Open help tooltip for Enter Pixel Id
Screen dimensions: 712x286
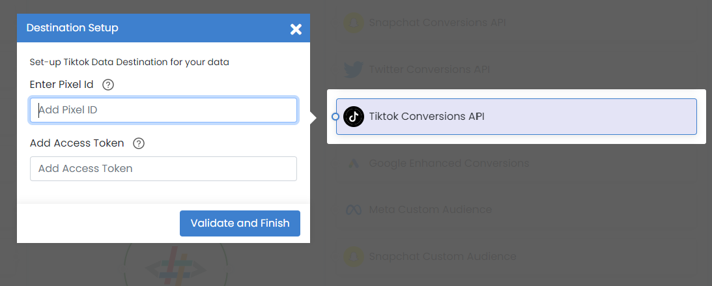[108, 85]
